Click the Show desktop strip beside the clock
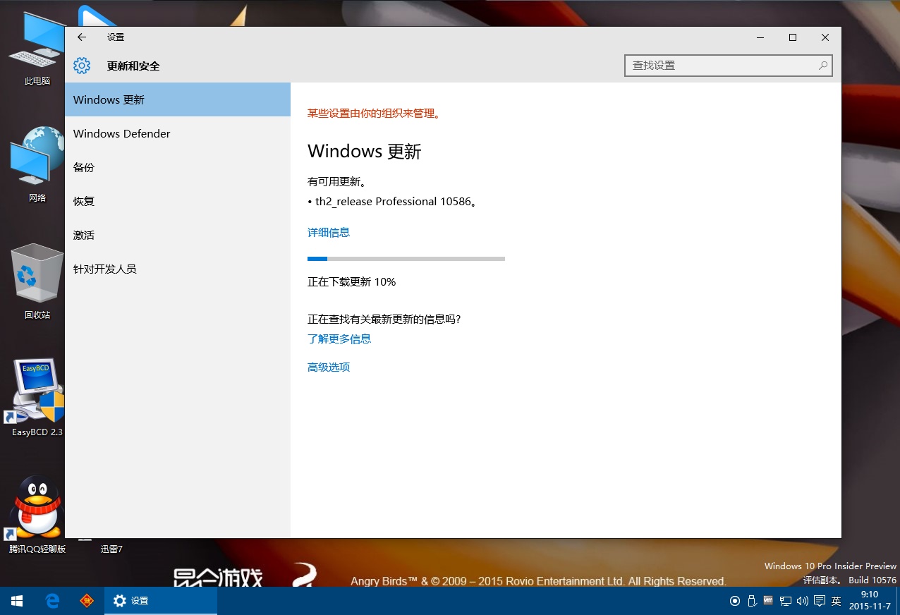 coord(898,601)
